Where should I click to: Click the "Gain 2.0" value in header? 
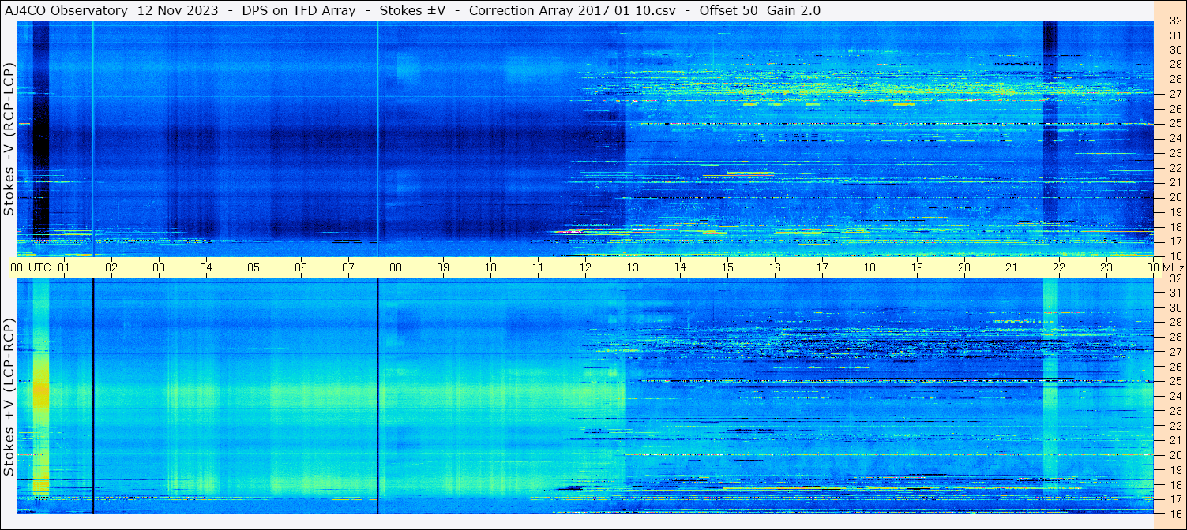[x=794, y=10]
